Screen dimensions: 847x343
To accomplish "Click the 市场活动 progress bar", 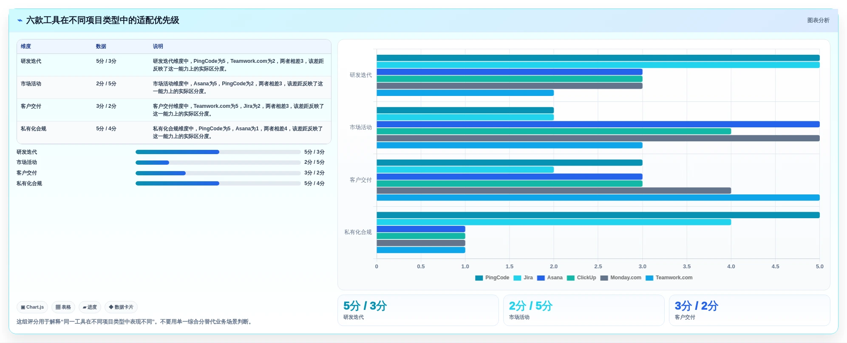I will pos(218,163).
